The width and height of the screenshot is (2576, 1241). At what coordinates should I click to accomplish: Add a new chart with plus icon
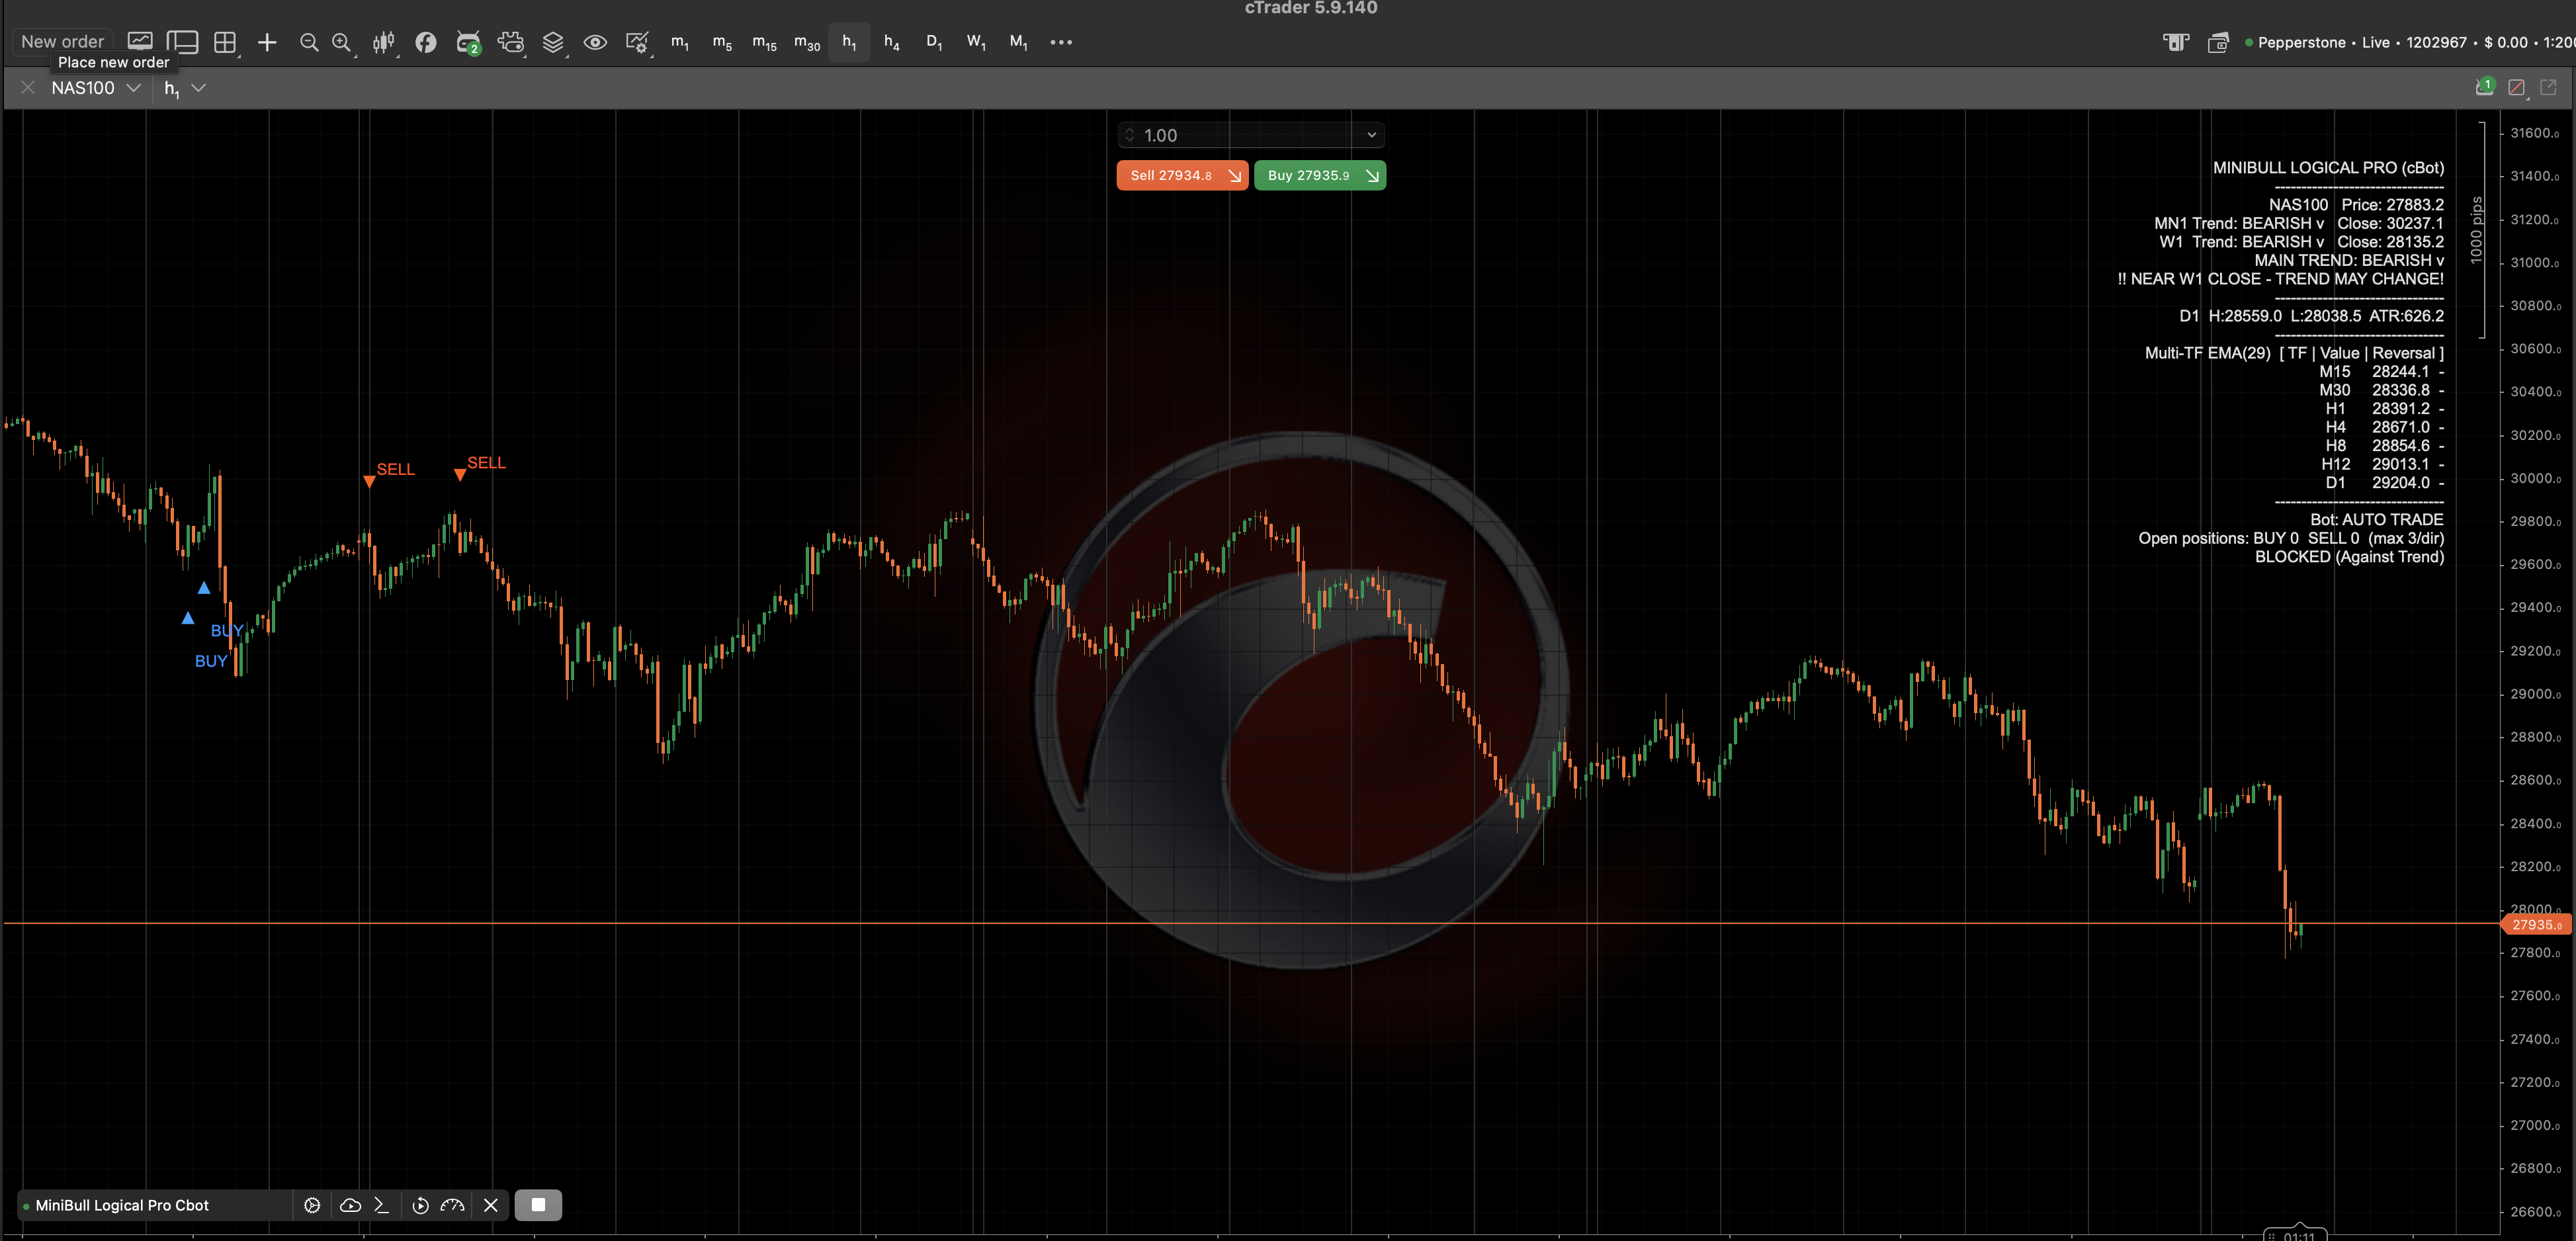point(267,42)
